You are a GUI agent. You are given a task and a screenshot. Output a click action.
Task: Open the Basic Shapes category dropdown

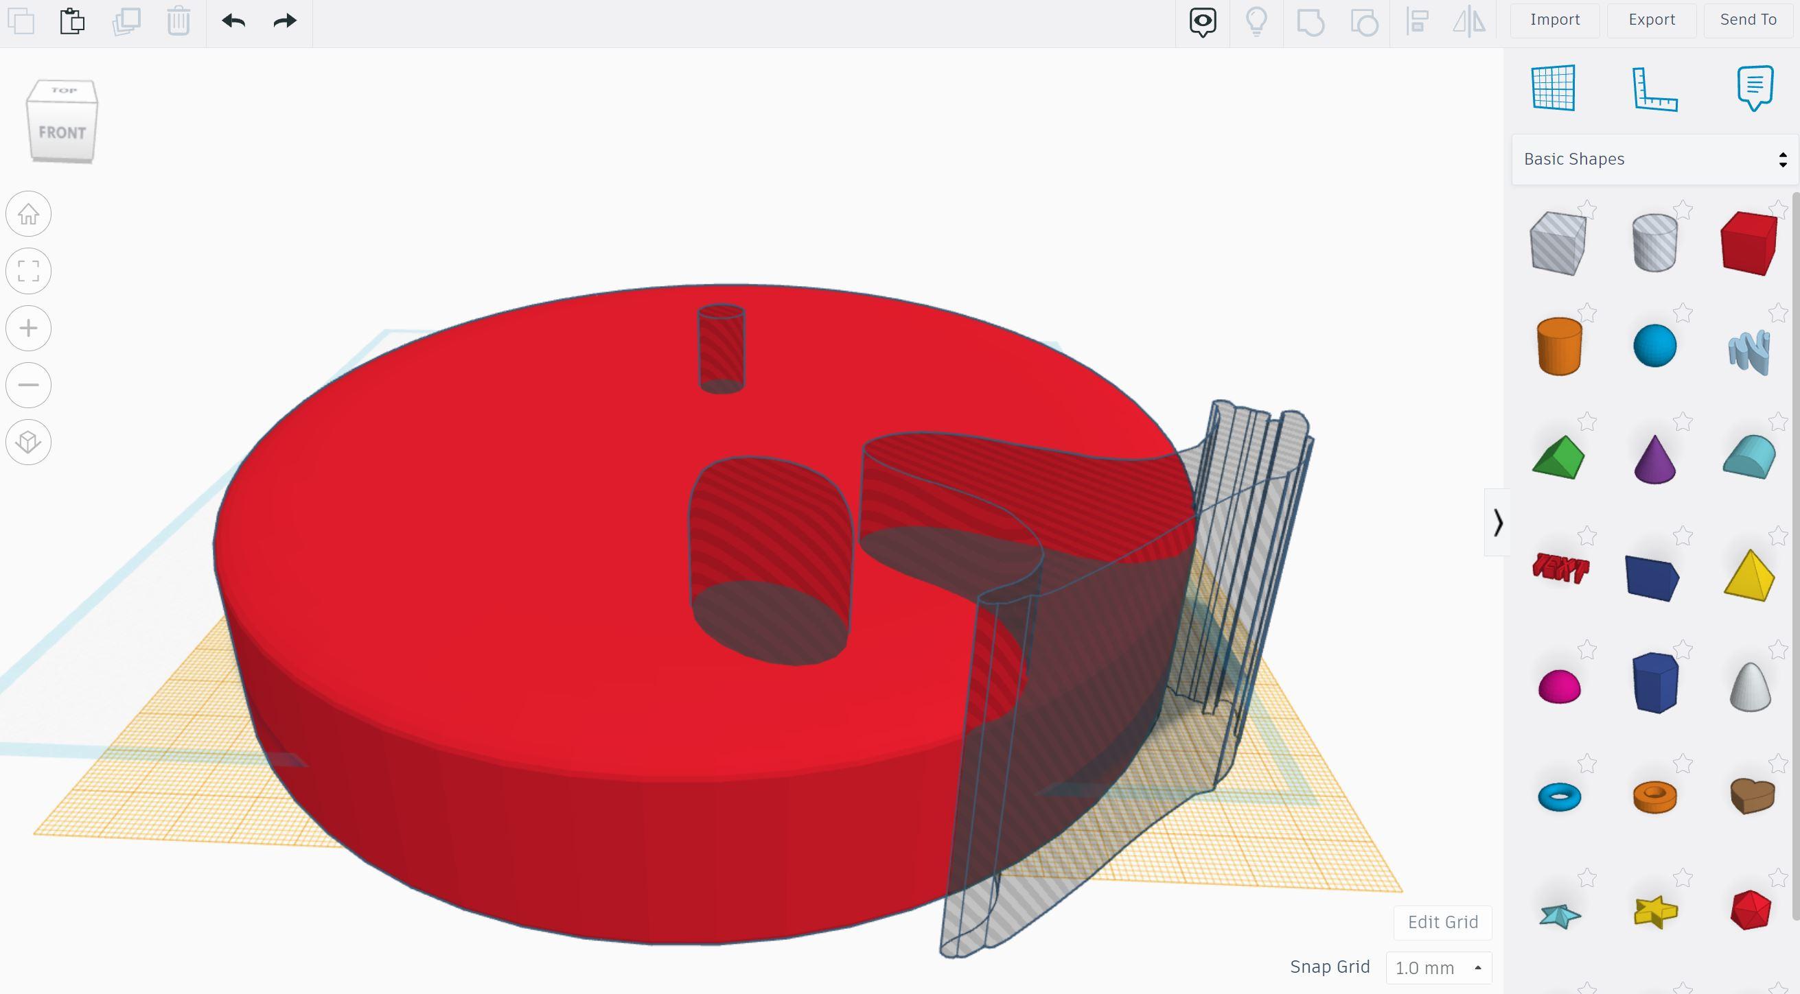point(1654,159)
